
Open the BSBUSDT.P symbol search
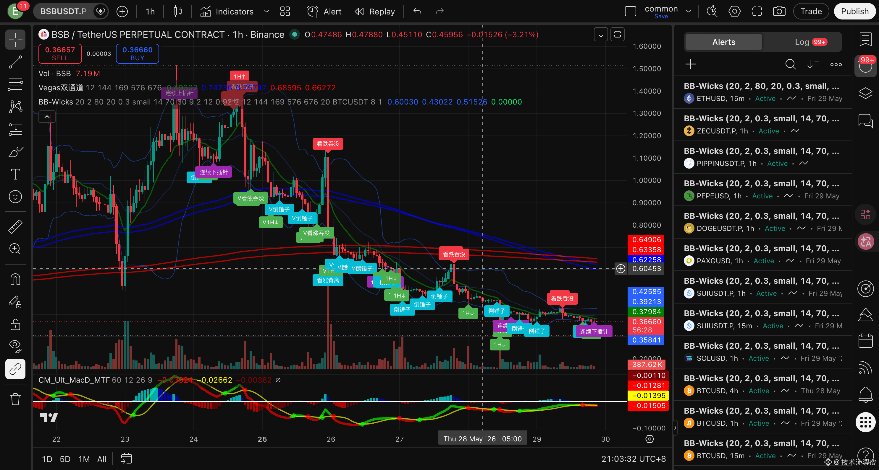(64, 11)
